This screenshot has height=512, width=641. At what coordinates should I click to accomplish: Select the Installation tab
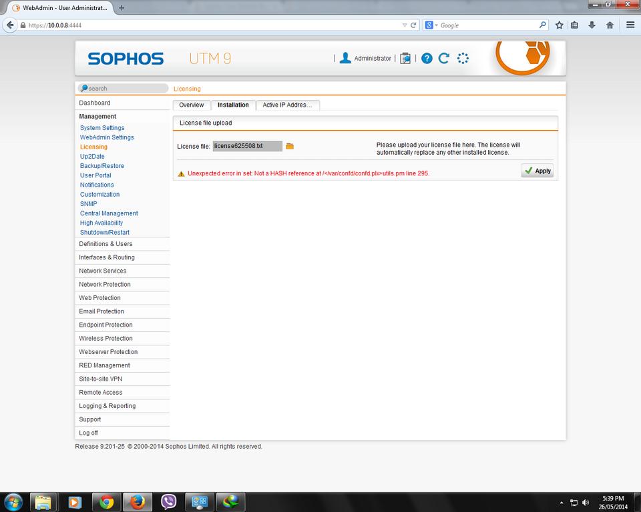tap(233, 105)
